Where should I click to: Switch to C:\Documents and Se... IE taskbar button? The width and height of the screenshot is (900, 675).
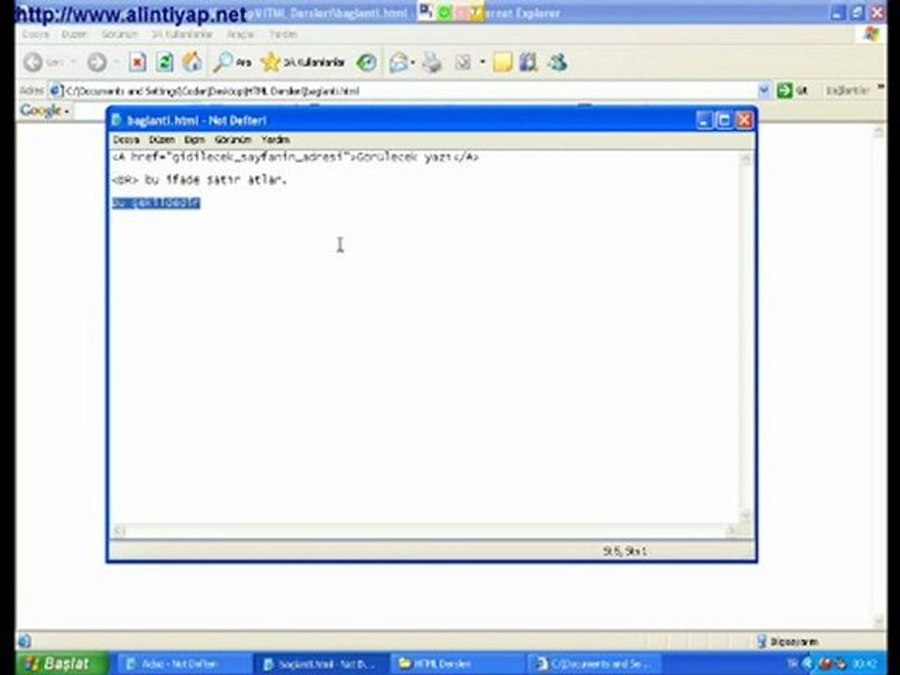[x=594, y=664]
